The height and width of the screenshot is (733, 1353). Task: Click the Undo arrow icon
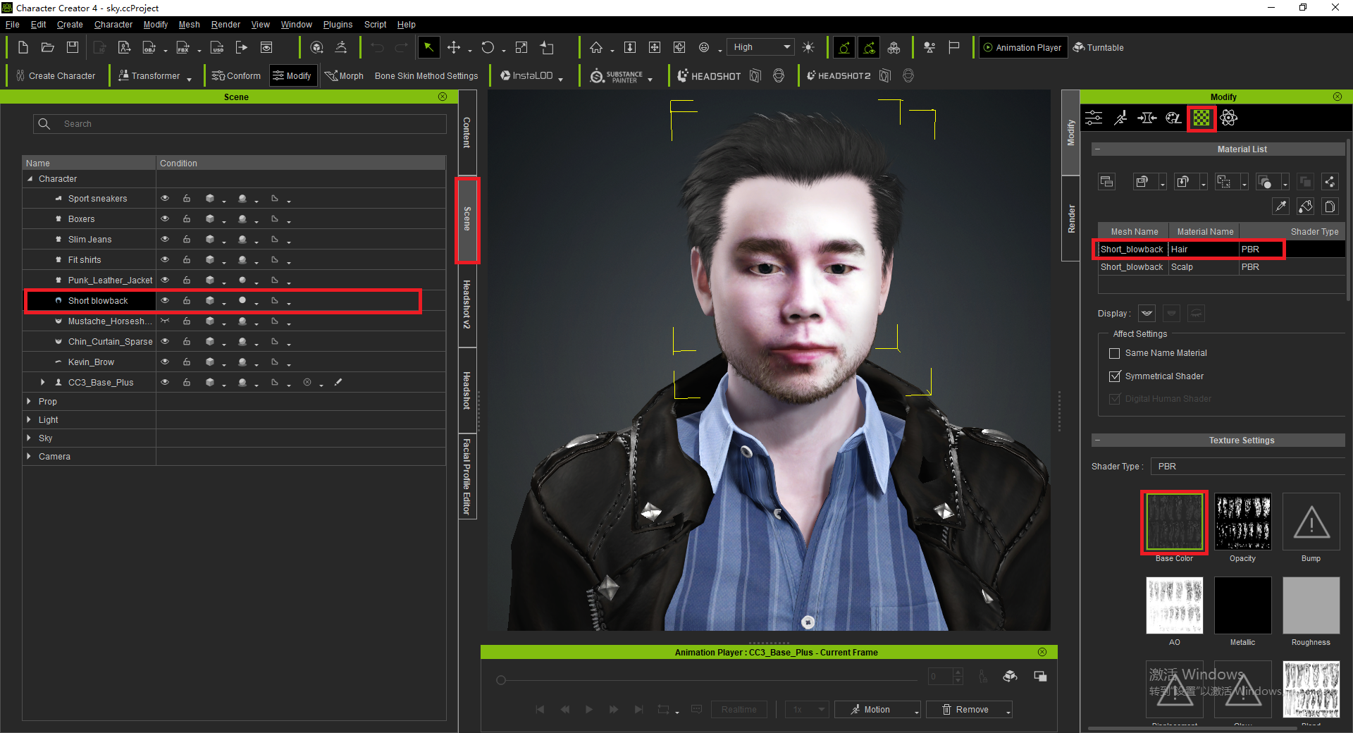pyautogui.click(x=377, y=47)
